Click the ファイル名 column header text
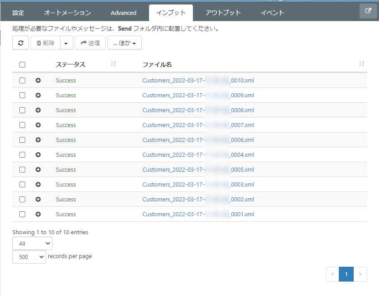379x296 pixels. click(x=157, y=64)
